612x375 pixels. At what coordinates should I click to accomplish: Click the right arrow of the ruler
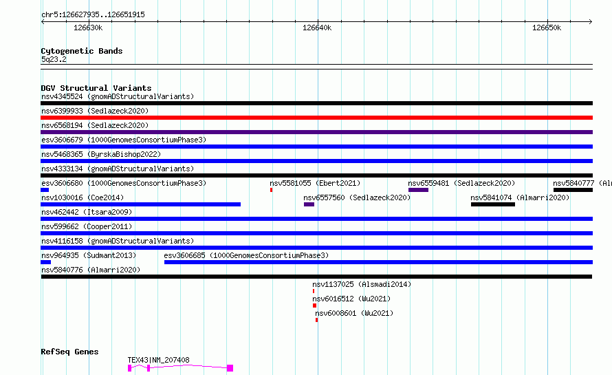click(x=591, y=21)
